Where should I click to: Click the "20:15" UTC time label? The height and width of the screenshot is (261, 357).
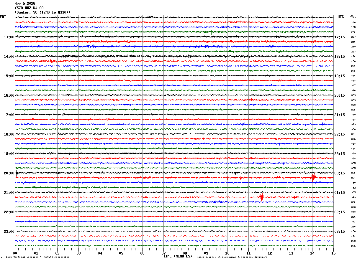[340, 95]
